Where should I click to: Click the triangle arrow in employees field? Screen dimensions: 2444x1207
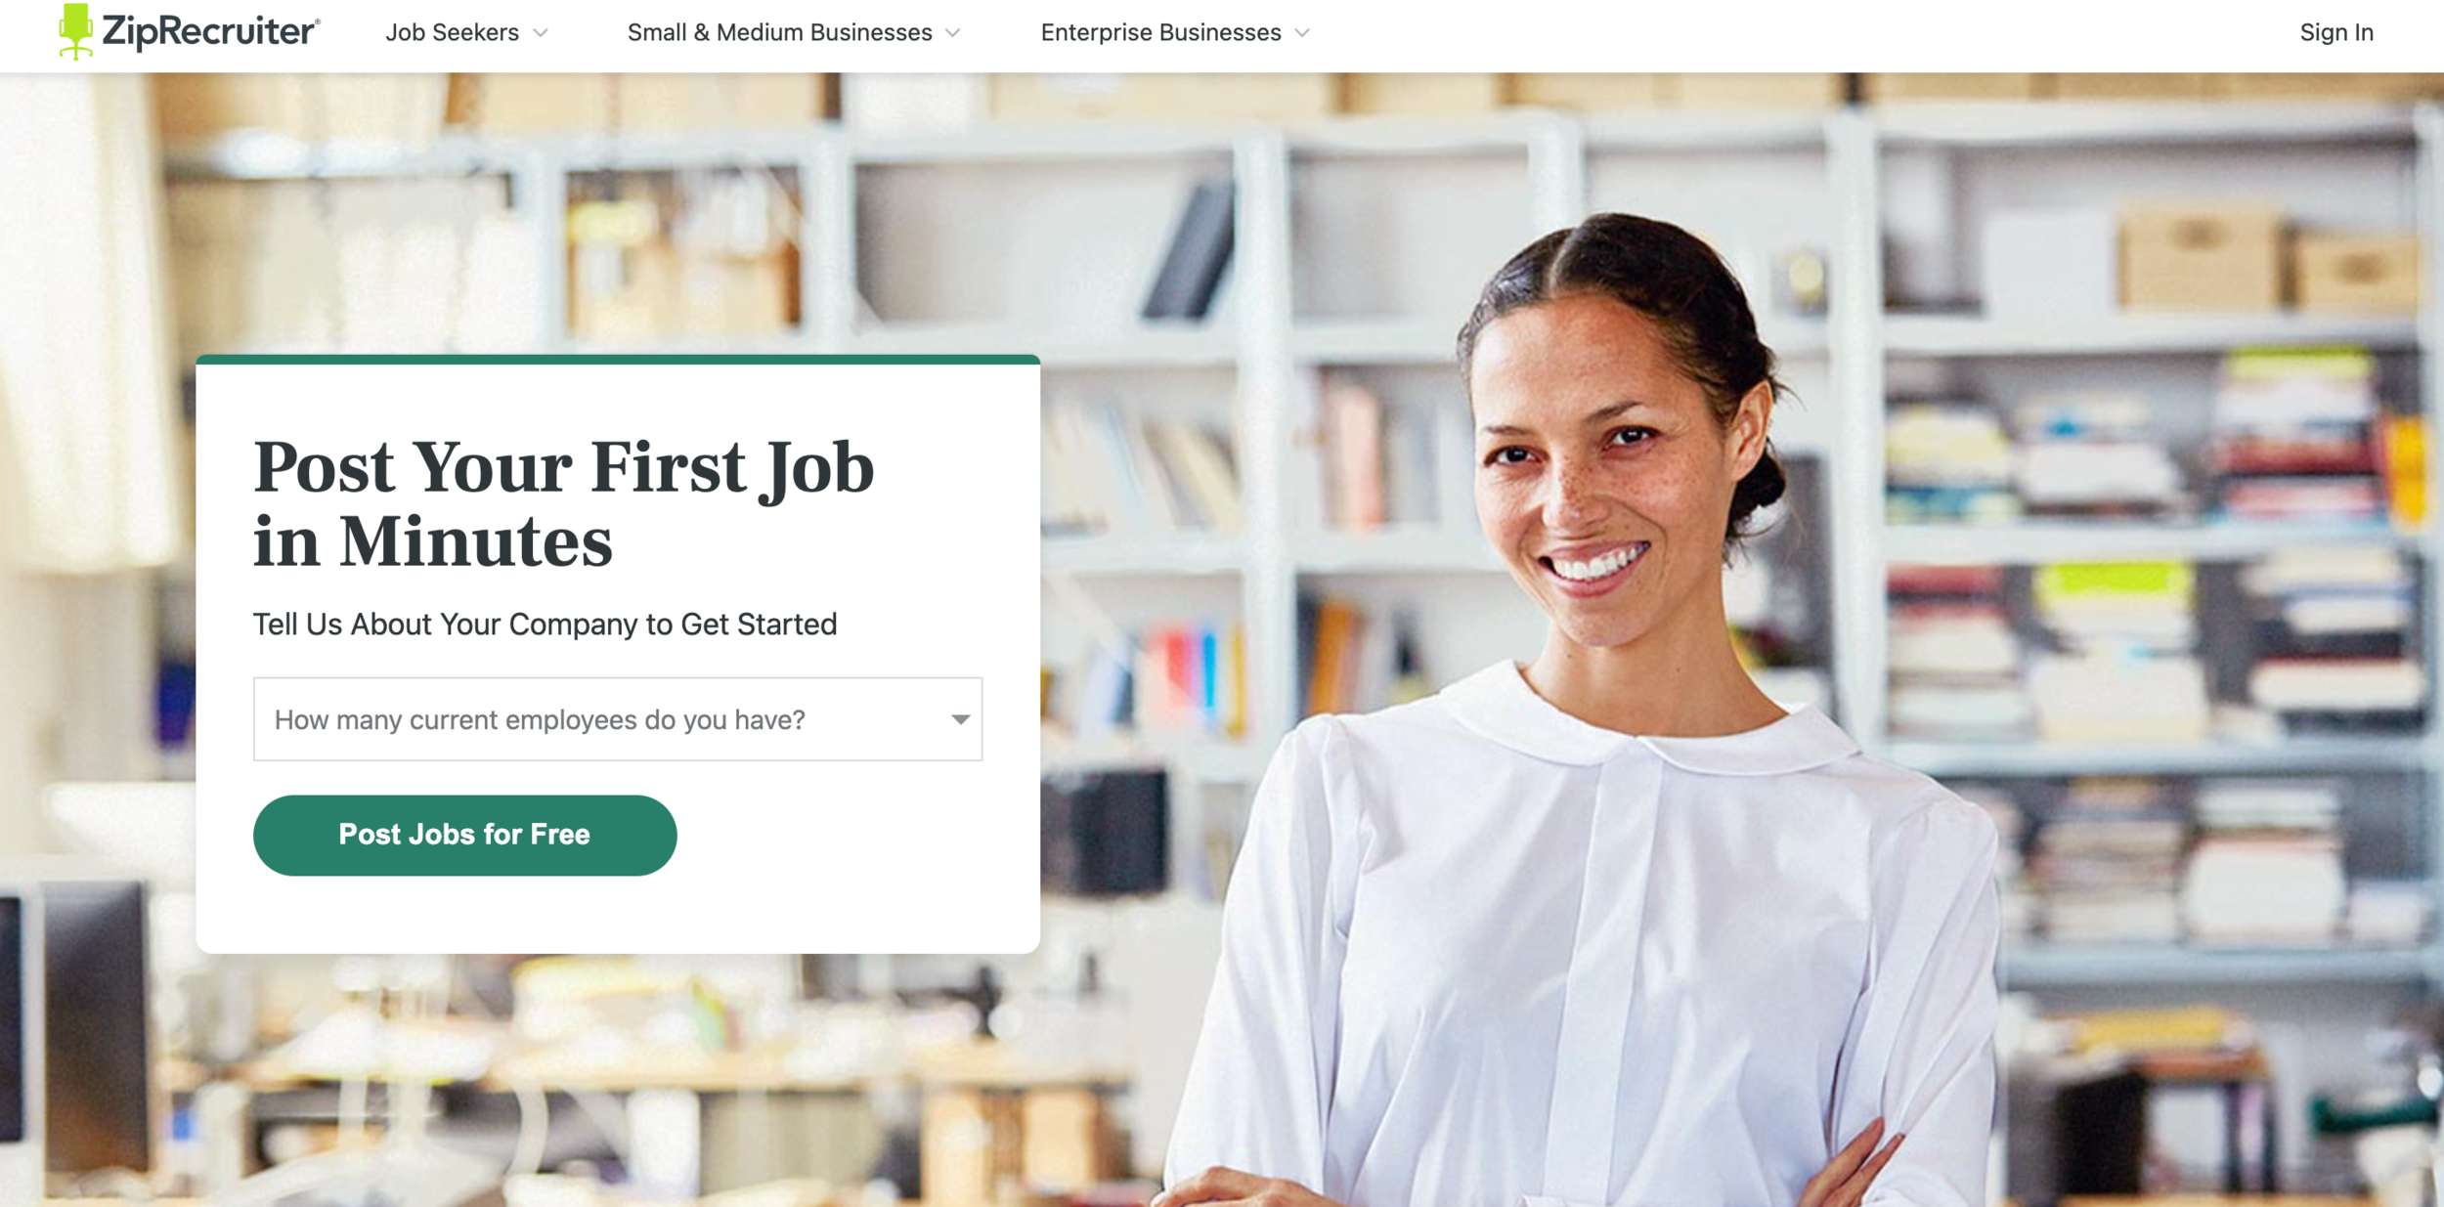tap(960, 719)
